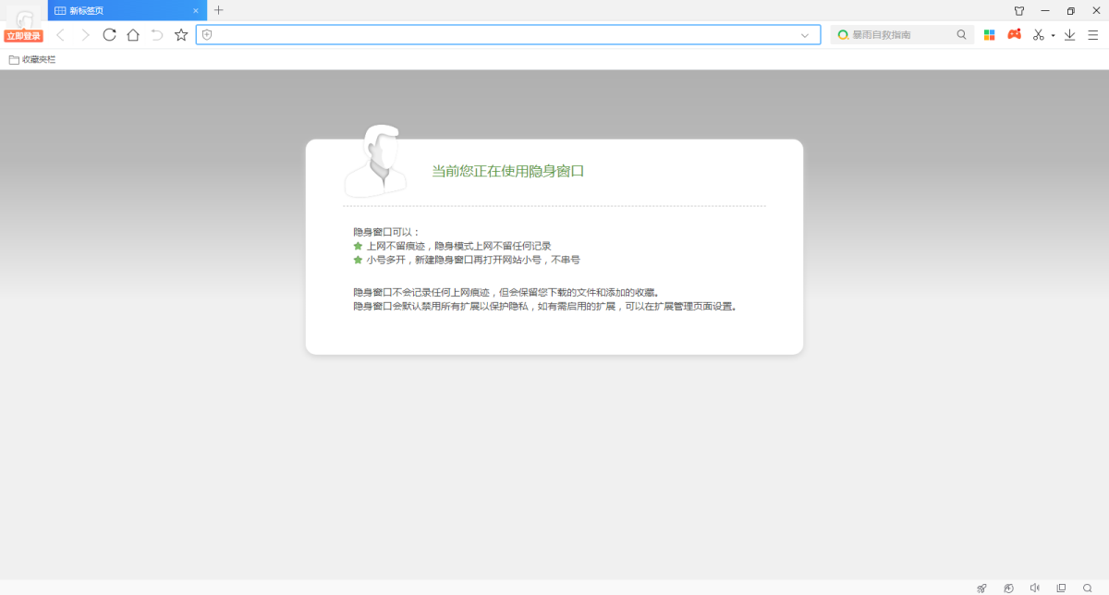This screenshot has height=595, width=1109.
Task: Go forward with the forward arrow
Action: click(x=85, y=35)
